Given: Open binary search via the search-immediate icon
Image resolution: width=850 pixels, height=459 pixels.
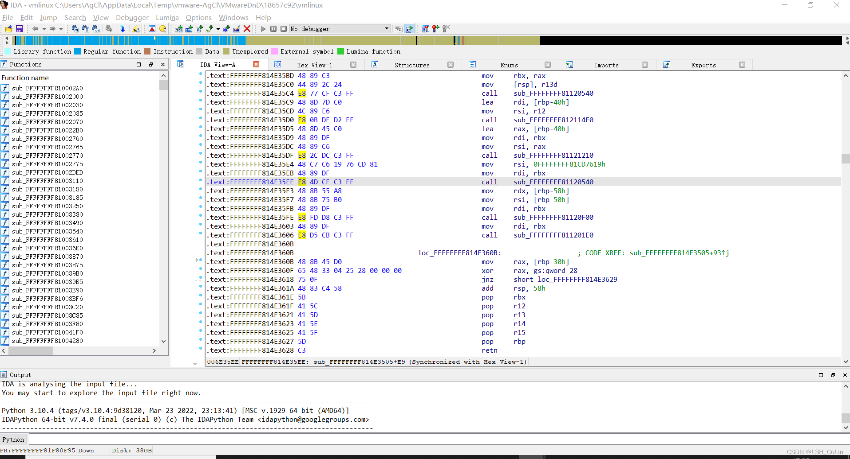Looking at the screenshot, I should coord(76,29).
